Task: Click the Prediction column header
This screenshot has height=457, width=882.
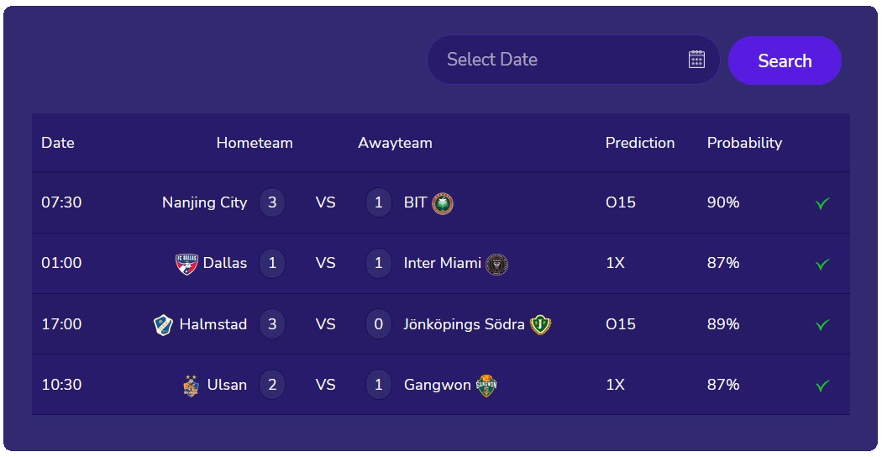Action: click(640, 143)
